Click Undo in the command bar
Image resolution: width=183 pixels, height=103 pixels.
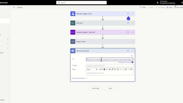[142, 7]
